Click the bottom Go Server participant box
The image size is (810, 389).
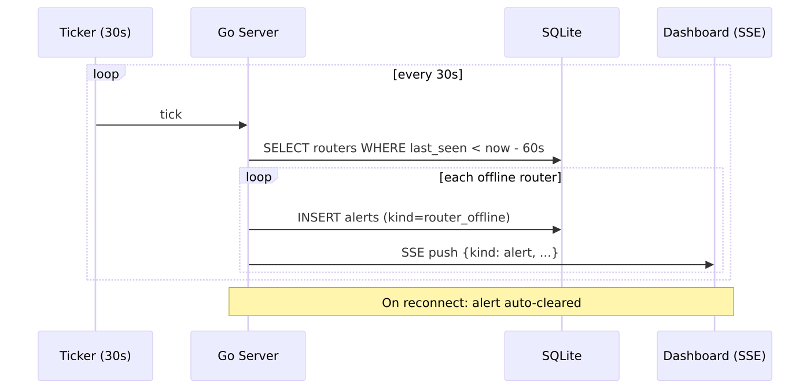tap(248, 355)
